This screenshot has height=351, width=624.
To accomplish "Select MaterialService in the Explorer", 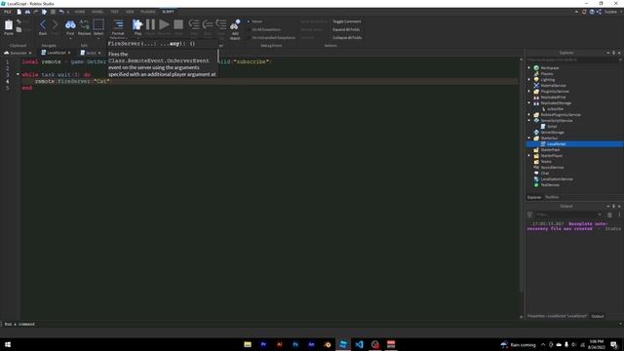I will click(553, 86).
